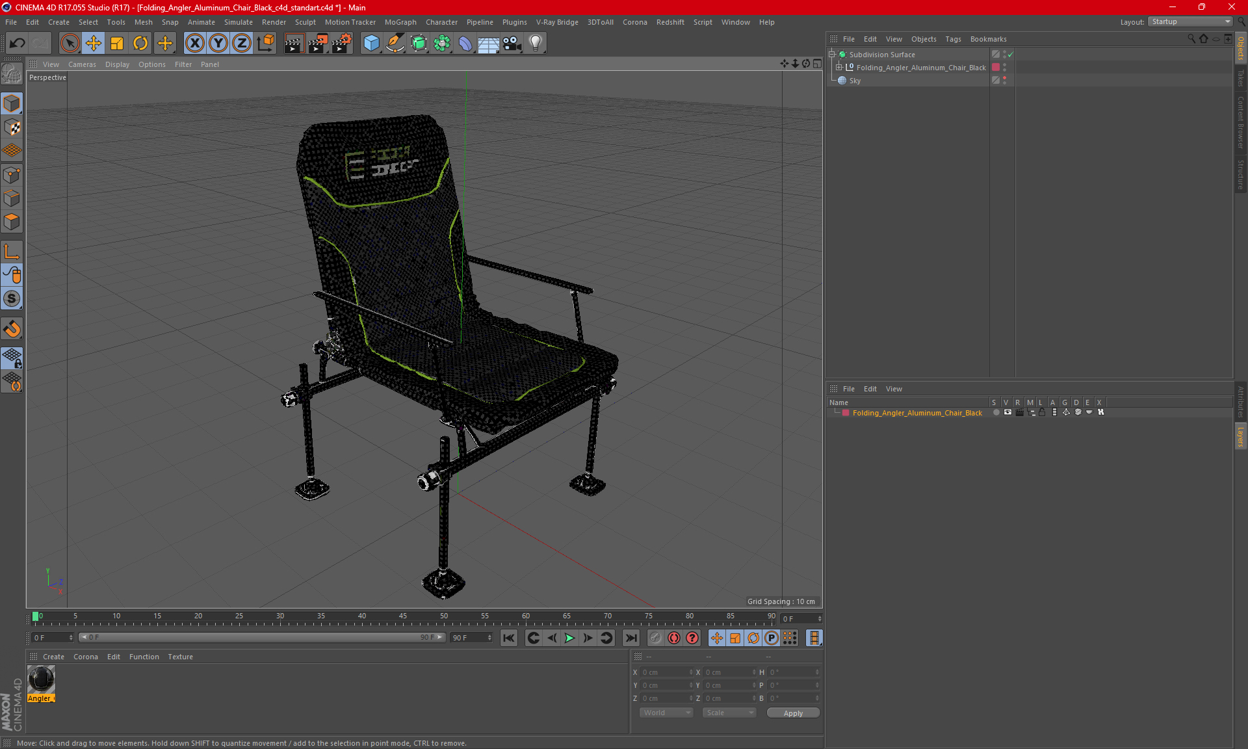Switch to Edges mode
1248x749 pixels.
(x=12, y=198)
